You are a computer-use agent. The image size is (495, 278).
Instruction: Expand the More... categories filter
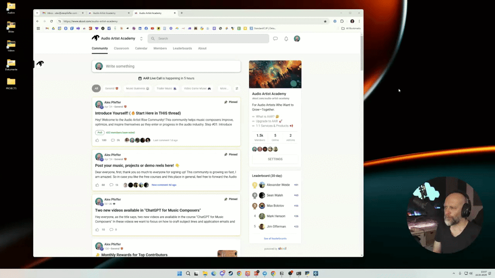click(x=224, y=88)
